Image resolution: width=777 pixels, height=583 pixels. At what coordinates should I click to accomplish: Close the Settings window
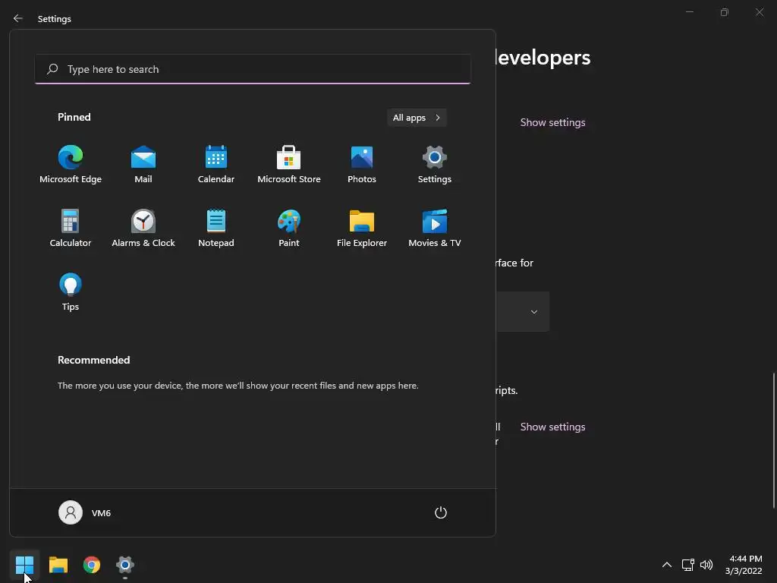pyautogui.click(x=759, y=12)
